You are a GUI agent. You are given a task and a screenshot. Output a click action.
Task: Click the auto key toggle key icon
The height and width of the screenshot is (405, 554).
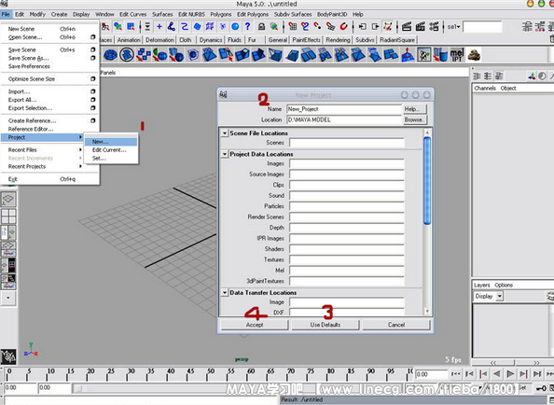(x=541, y=388)
